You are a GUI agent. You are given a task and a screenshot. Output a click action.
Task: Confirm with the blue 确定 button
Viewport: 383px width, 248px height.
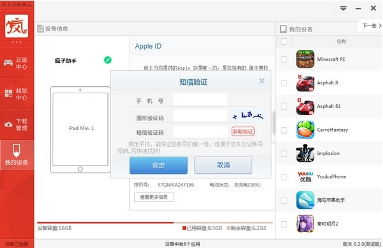[158, 166]
